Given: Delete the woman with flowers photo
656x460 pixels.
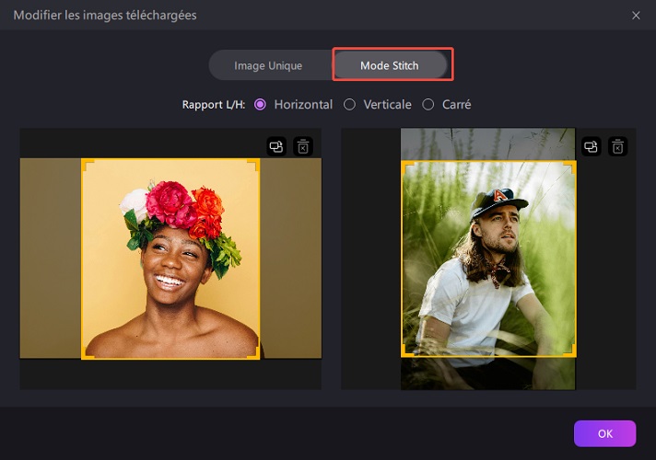Looking at the screenshot, I should (303, 146).
